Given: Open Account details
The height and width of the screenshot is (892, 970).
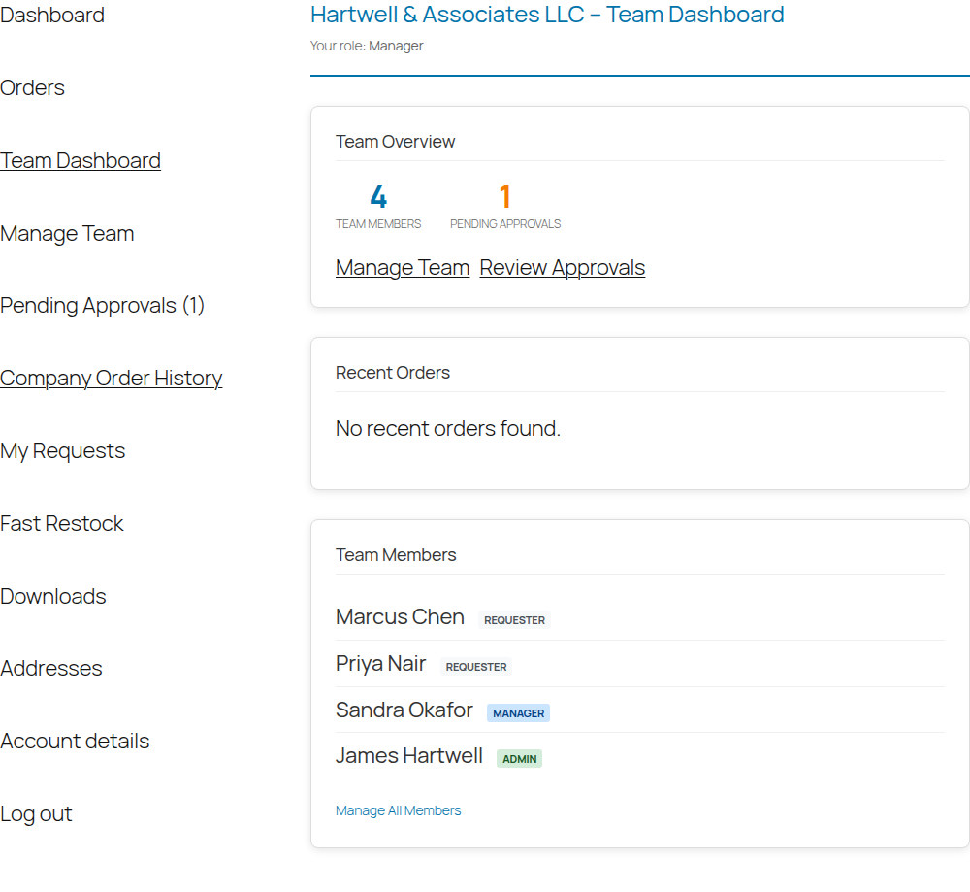Looking at the screenshot, I should [75, 741].
